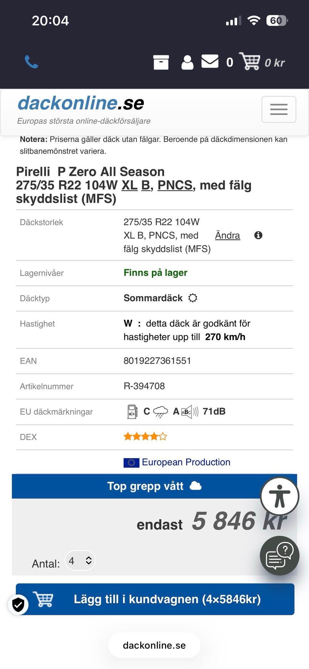
Task: Open the Antal quantity selector
Action: [x=80, y=561]
